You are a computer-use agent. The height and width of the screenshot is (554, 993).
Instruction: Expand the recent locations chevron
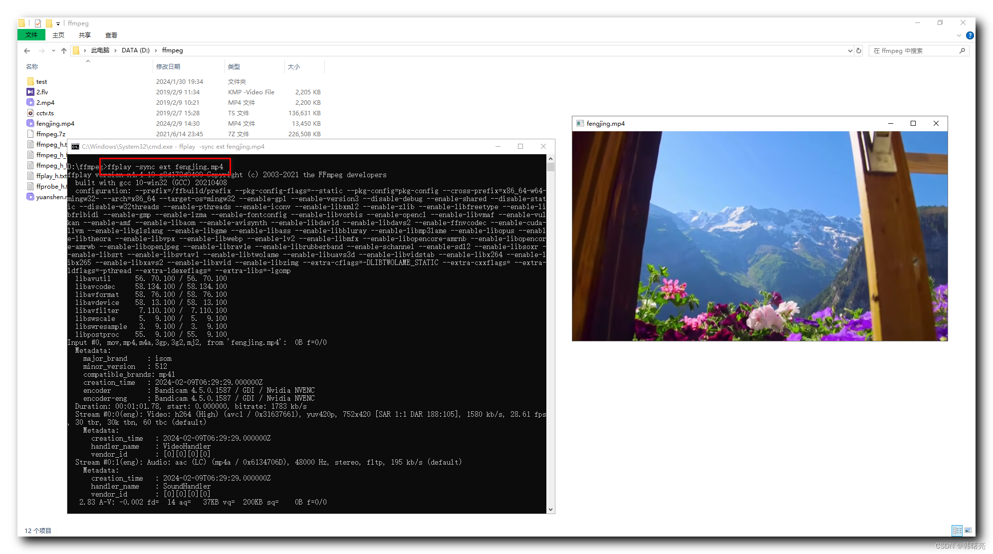pos(53,50)
